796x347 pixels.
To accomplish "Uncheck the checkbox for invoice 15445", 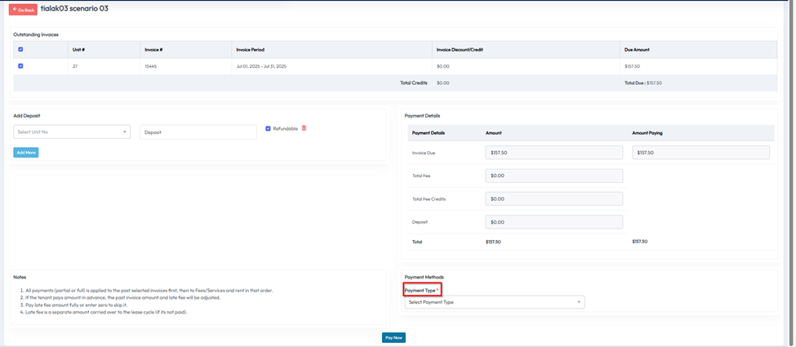I will [x=20, y=66].
